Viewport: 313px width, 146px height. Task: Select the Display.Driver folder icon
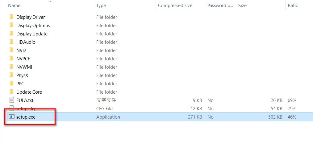[11, 17]
